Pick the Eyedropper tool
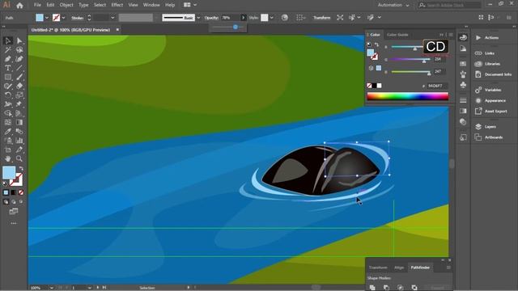The image size is (518, 291). click(8, 131)
